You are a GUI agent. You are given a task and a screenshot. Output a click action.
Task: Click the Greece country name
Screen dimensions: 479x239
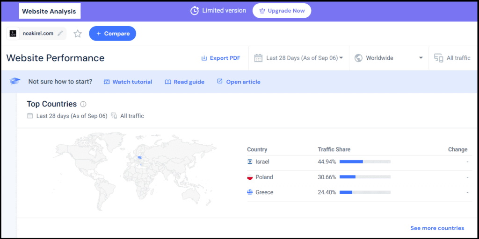pyautogui.click(x=264, y=192)
